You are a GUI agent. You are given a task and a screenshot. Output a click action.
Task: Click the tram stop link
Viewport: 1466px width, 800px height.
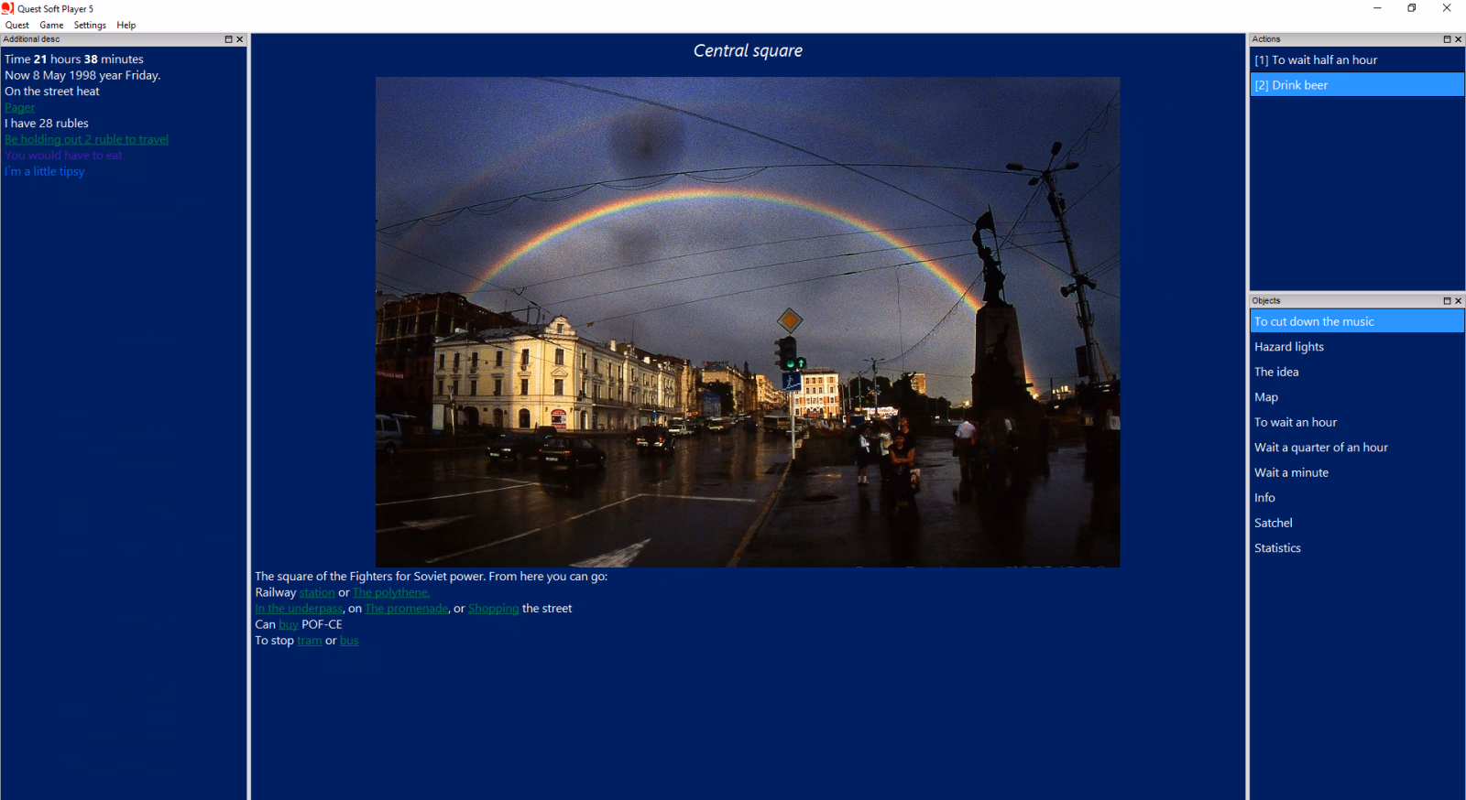310,641
